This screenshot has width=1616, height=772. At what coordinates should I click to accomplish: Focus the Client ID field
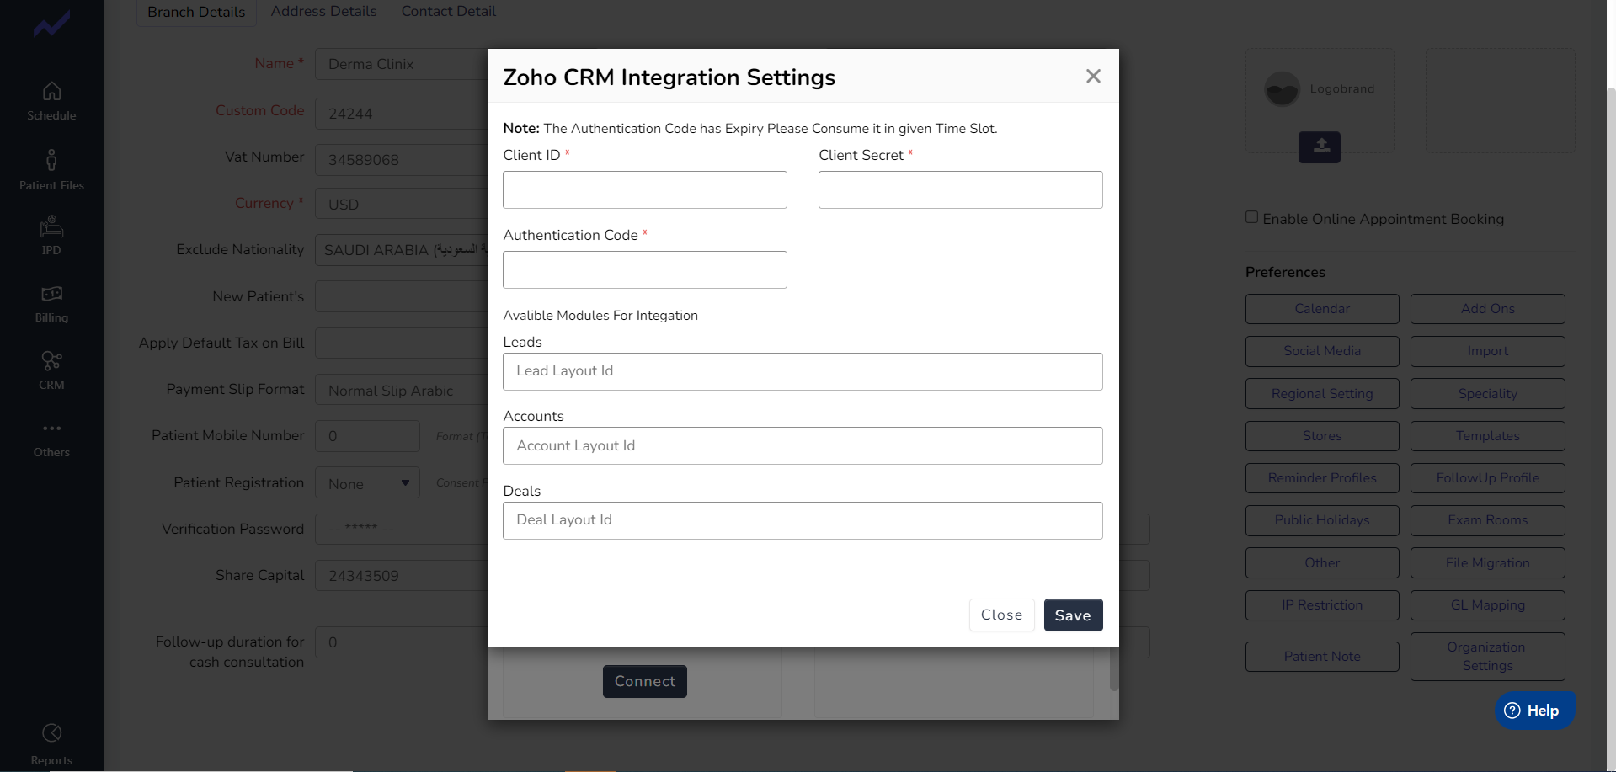pyautogui.click(x=644, y=189)
